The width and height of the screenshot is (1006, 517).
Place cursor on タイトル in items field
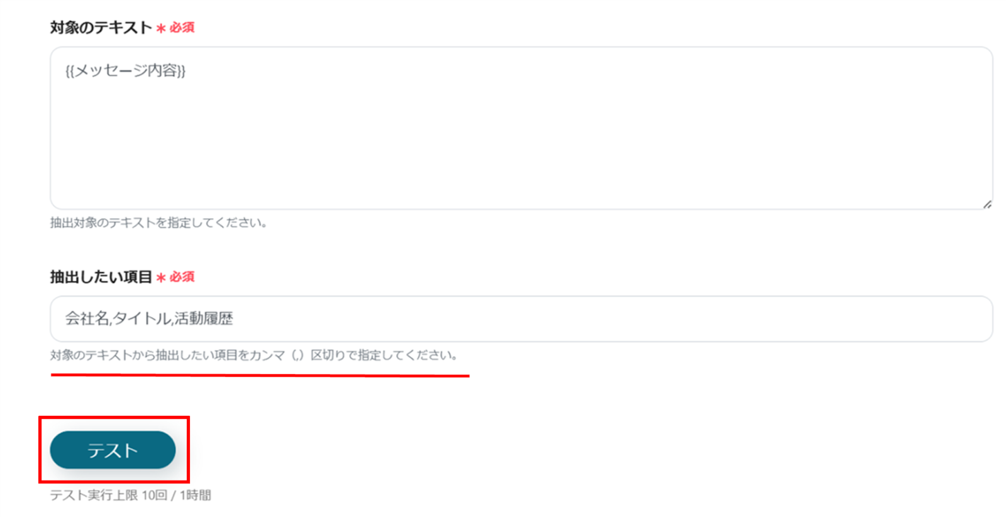tap(141, 319)
